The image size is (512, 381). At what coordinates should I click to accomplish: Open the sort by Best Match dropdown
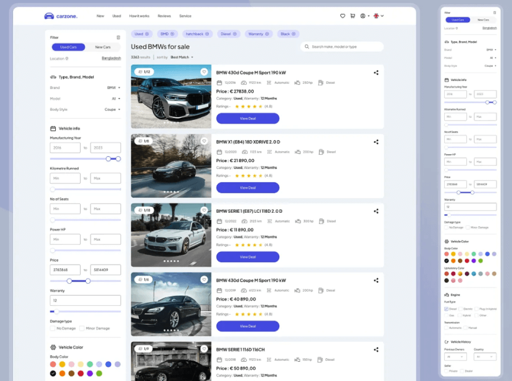[x=182, y=57]
